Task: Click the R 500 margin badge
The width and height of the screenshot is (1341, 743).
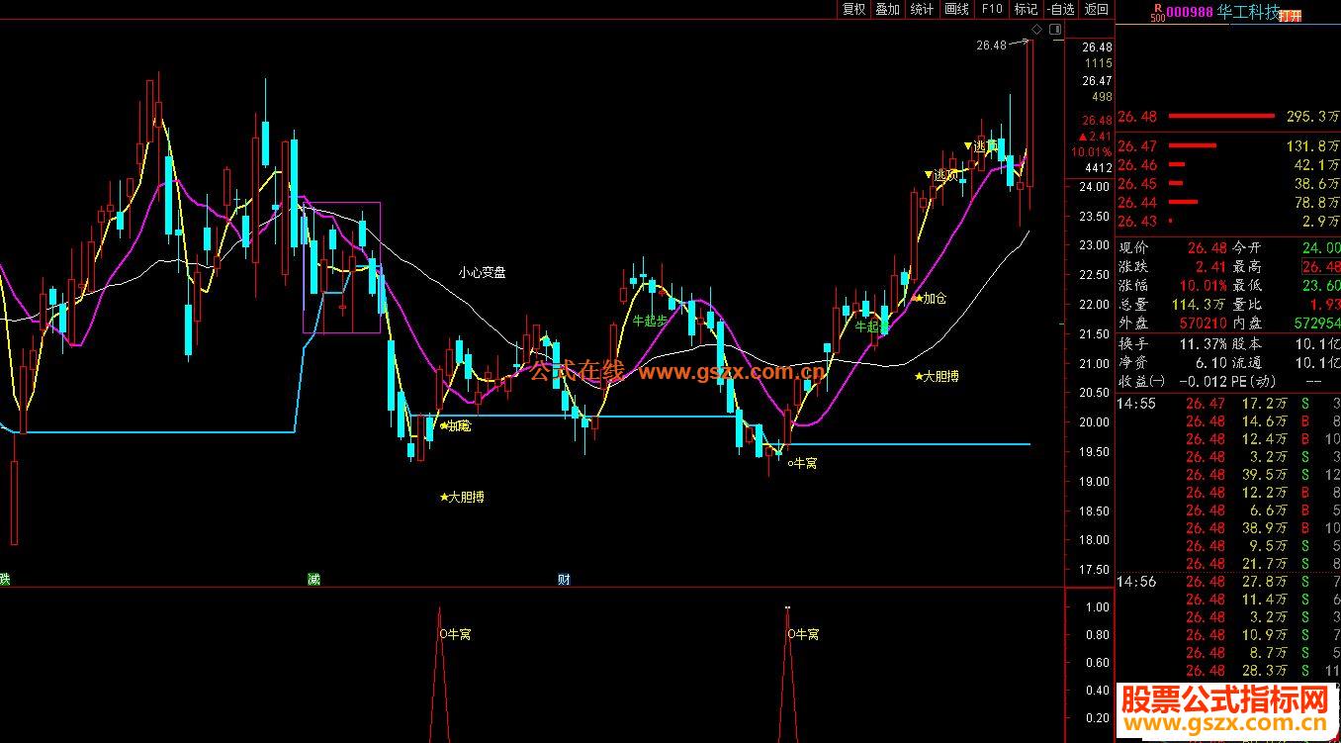Action: (1156, 12)
